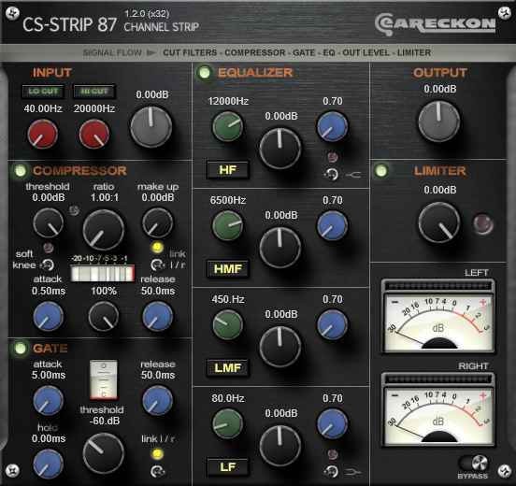The height and width of the screenshot is (486, 516).
Task: Click the HF 12000Hz green frequency knob
Action: click(x=227, y=127)
